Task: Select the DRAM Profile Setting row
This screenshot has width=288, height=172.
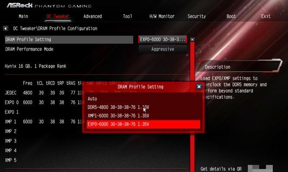Action: pos(69,40)
